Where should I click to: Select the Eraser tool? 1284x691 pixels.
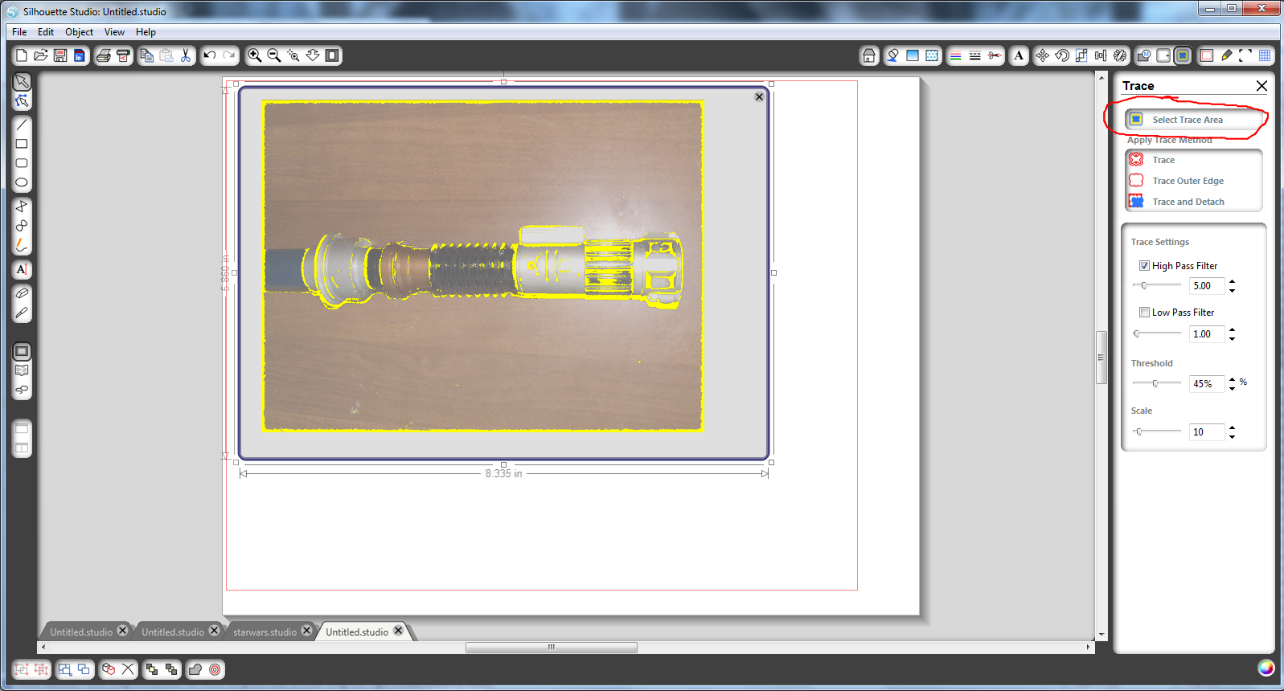[x=22, y=293]
